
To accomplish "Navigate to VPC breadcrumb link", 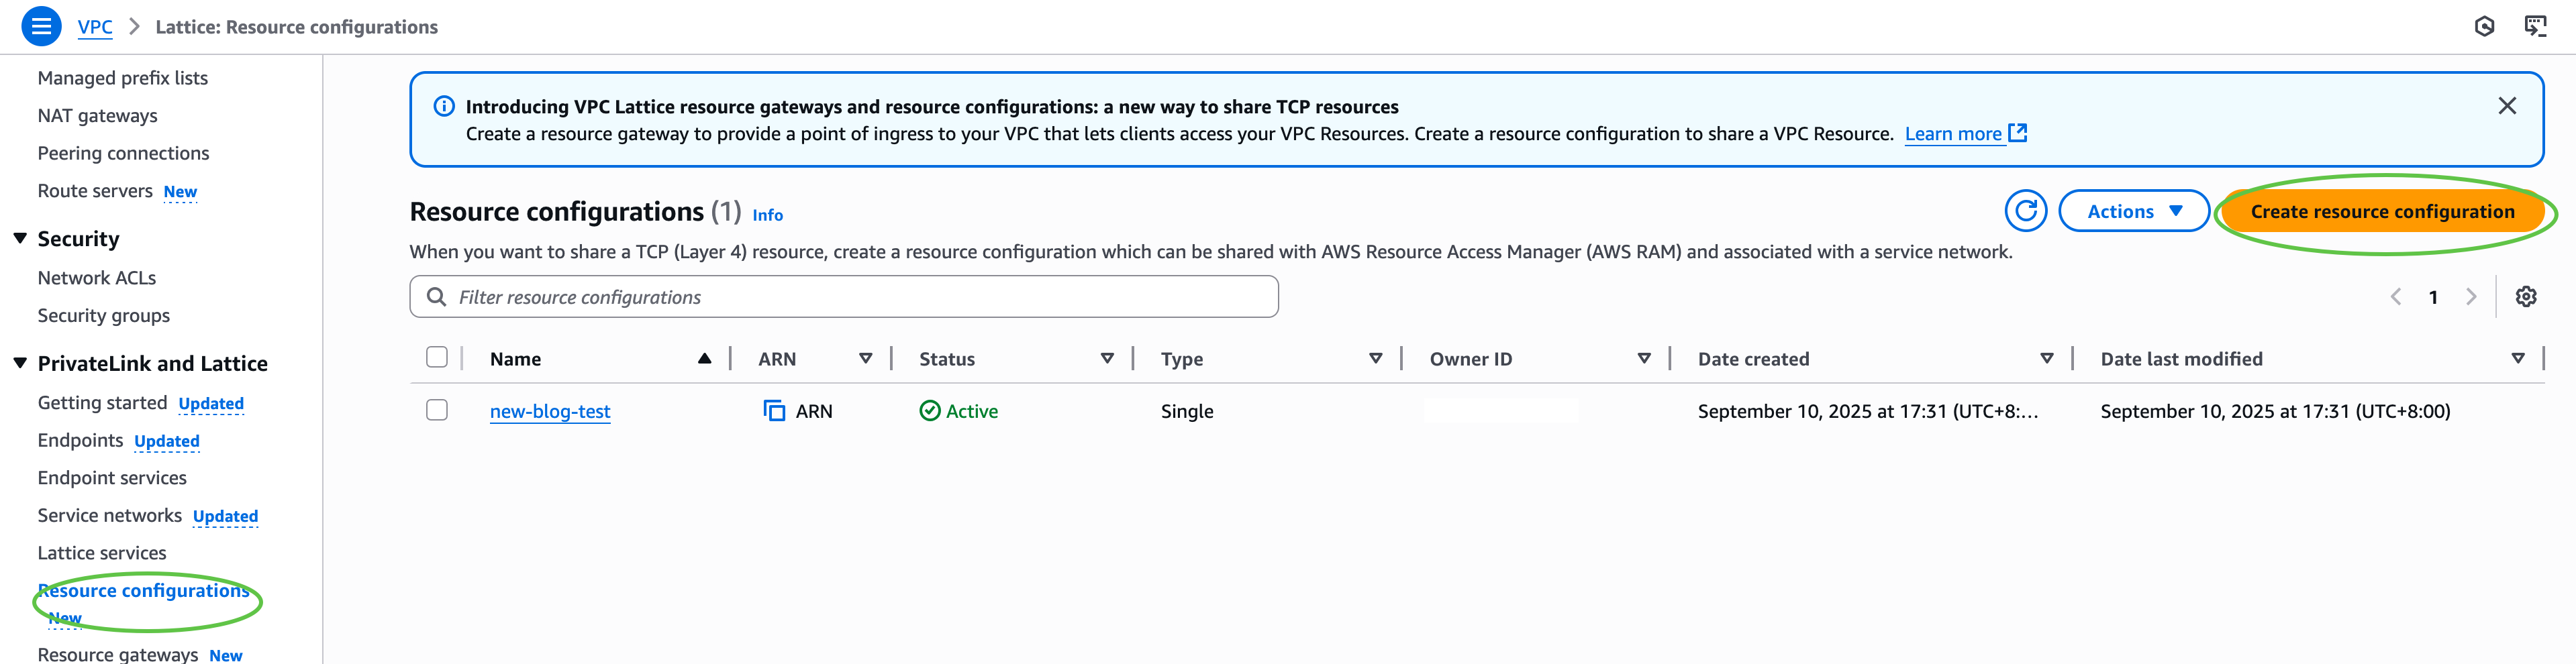I will 95,27.
